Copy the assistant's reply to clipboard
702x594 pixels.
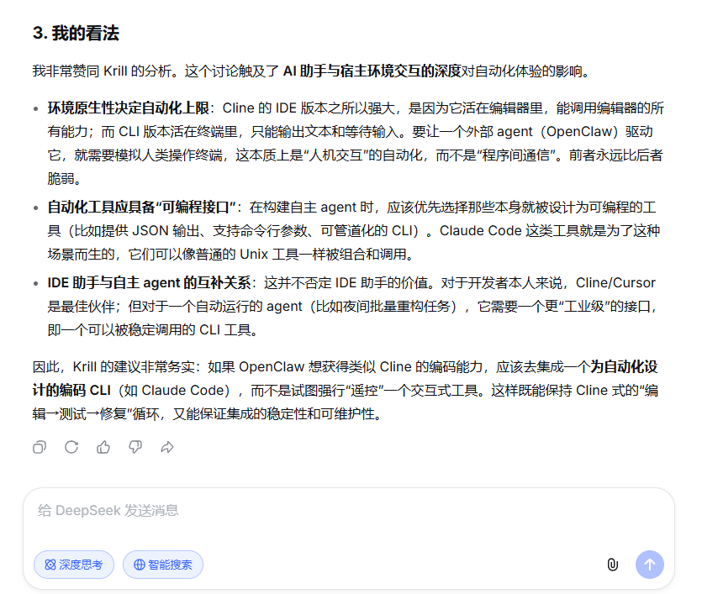[x=39, y=448]
